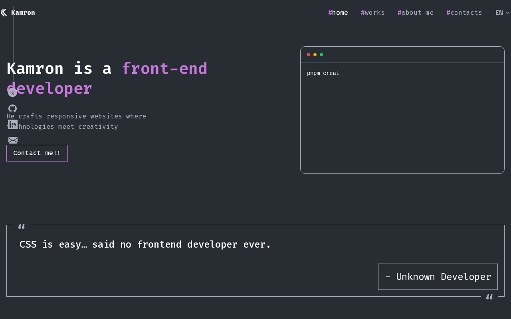The image size is (511, 319).
Task: Navigate to the #works section
Action: pyautogui.click(x=373, y=12)
